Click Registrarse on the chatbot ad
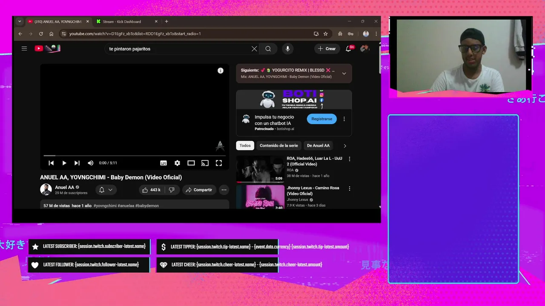 [x=322, y=119]
